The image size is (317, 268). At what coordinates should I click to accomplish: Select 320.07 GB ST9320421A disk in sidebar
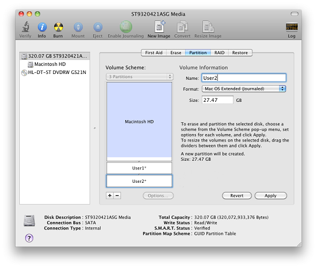(x=55, y=56)
